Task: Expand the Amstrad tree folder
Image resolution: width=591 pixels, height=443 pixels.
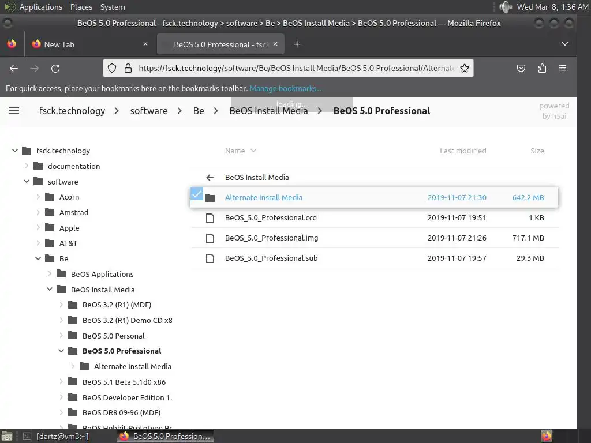Action: coord(38,212)
